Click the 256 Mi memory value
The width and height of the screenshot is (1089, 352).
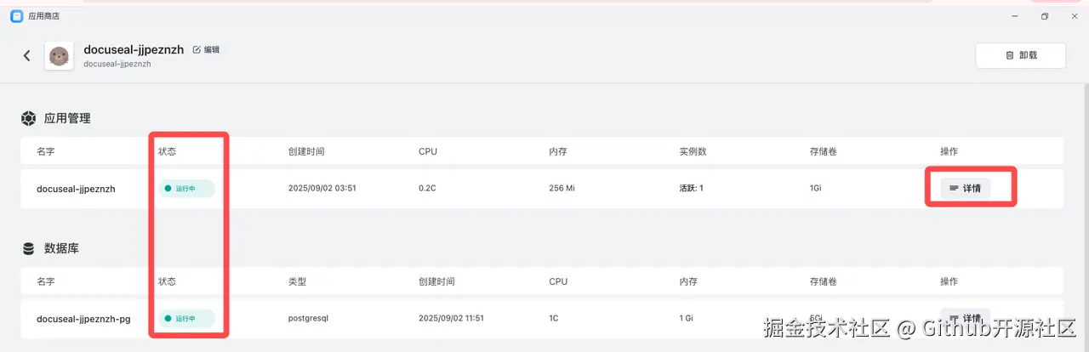click(x=563, y=189)
